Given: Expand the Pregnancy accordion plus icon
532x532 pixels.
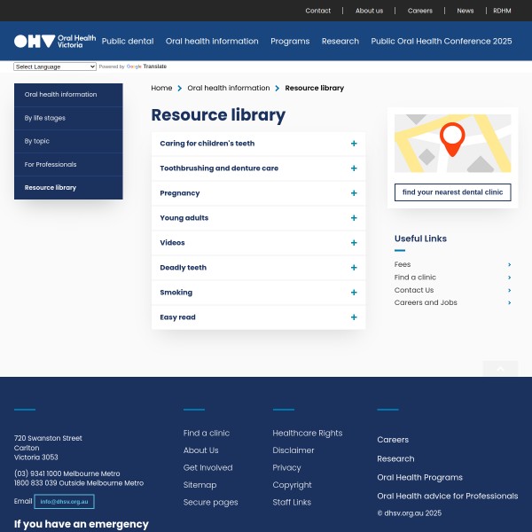Looking at the screenshot, I should point(353,193).
